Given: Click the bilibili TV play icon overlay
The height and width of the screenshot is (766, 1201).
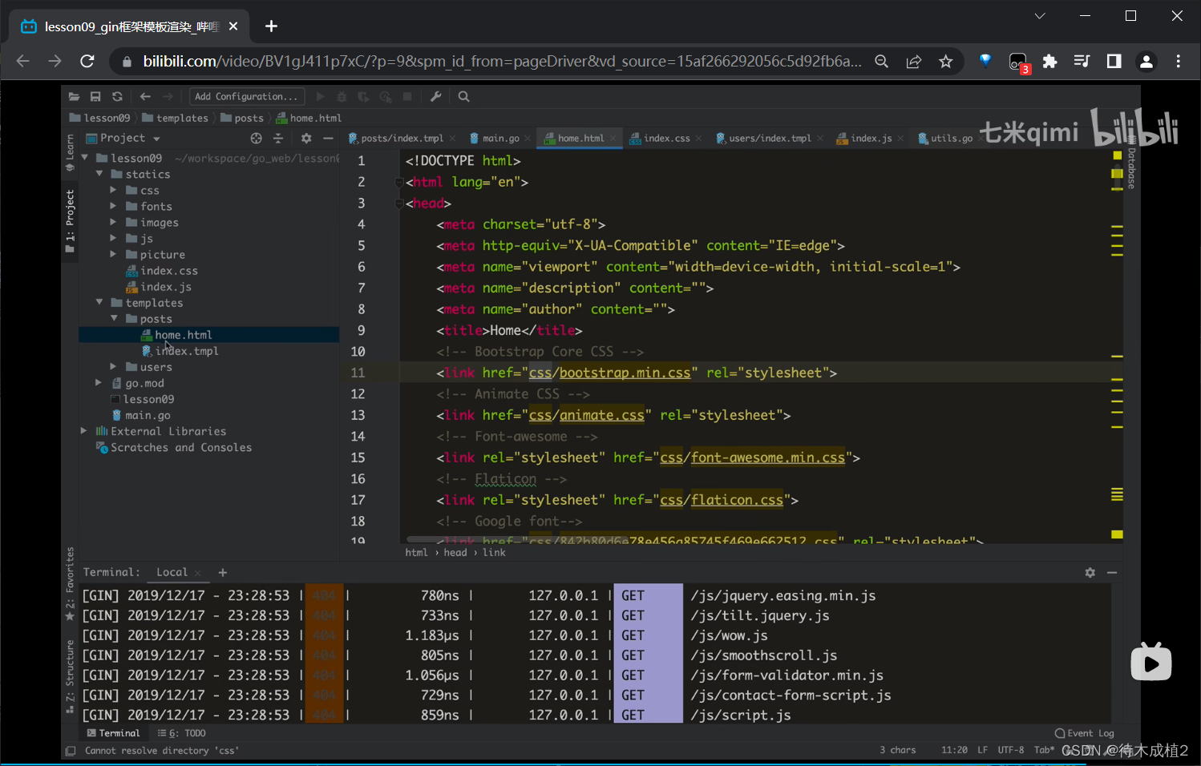Looking at the screenshot, I should (x=1150, y=663).
